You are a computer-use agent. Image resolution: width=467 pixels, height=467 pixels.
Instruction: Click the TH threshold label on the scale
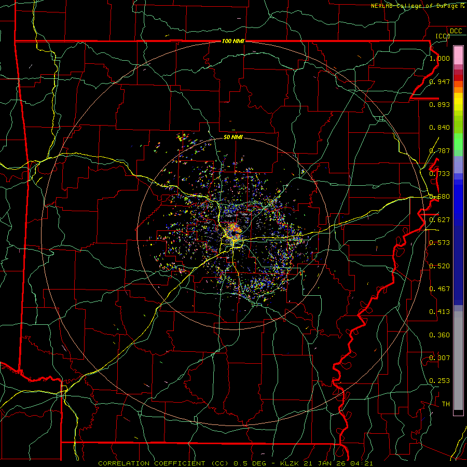446,404
